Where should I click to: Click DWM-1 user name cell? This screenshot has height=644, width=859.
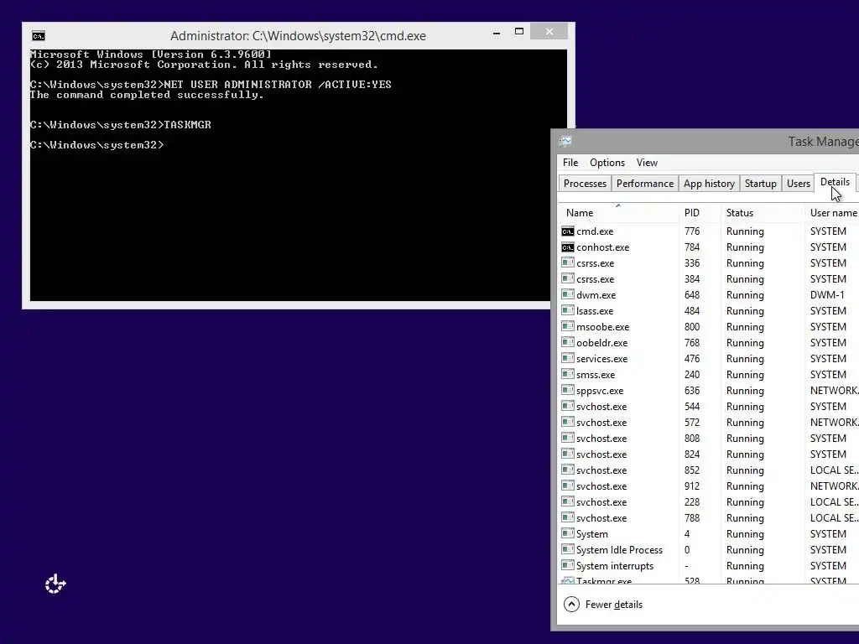tap(826, 294)
